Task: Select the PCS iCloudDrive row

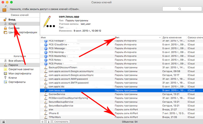Action: point(122,44)
